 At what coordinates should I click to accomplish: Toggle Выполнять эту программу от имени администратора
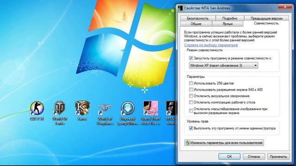click(191, 128)
